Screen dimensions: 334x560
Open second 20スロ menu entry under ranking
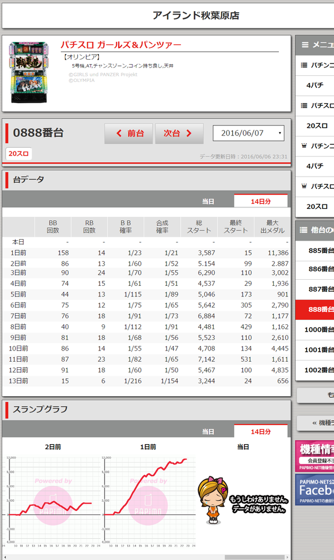(315, 206)
